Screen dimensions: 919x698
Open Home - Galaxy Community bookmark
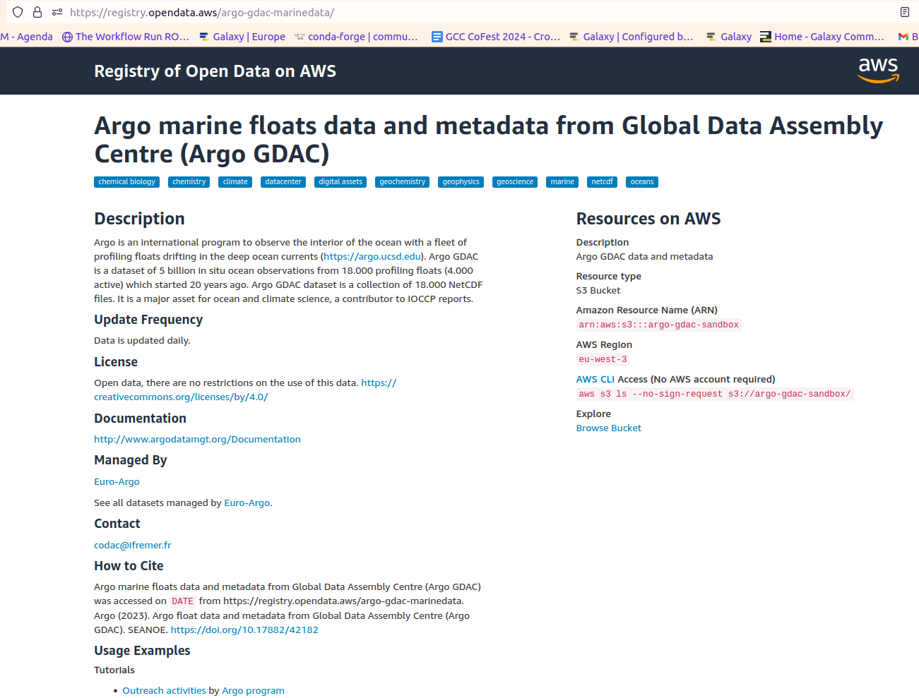click(822, 37)
